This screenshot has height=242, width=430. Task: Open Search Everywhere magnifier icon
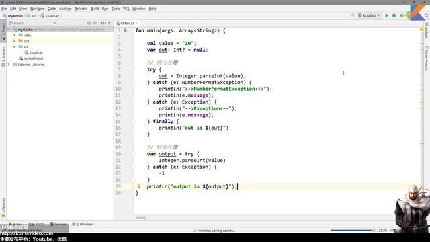[427, 15]
